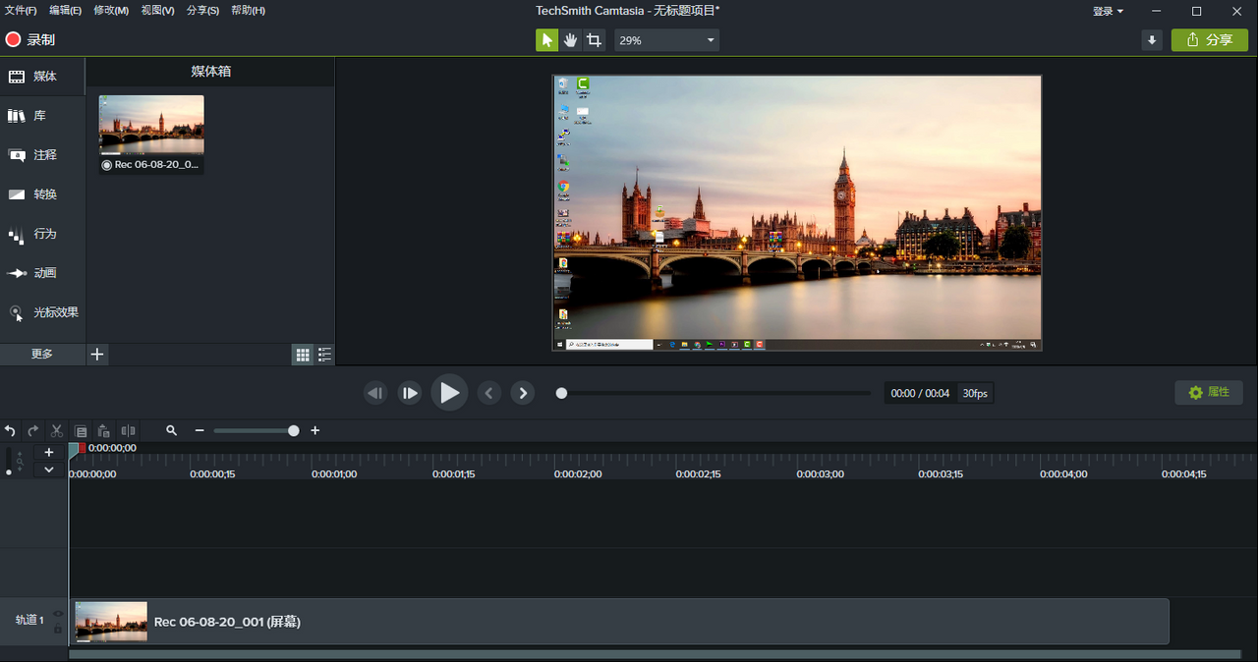1258x662 pixels.
Task: Expand the 登录 sign-in dropdown
Action: point(1108,11)
